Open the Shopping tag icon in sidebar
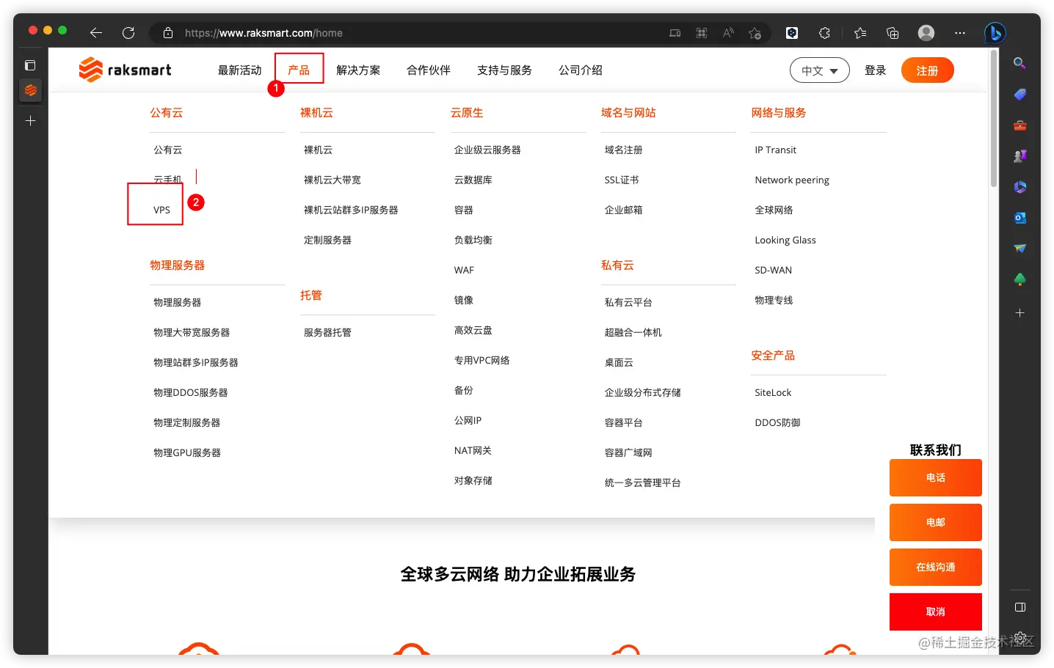Image resolution: width=1054 pixels, height=668 pixels. click(x=1020, y=95)
